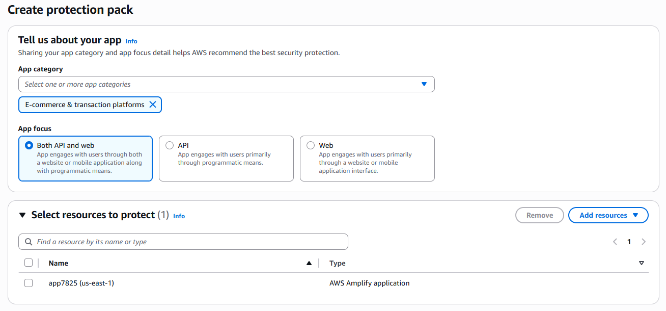
Task: Open Info link beside Select resources to protect
Action: [x=179, y=216]
